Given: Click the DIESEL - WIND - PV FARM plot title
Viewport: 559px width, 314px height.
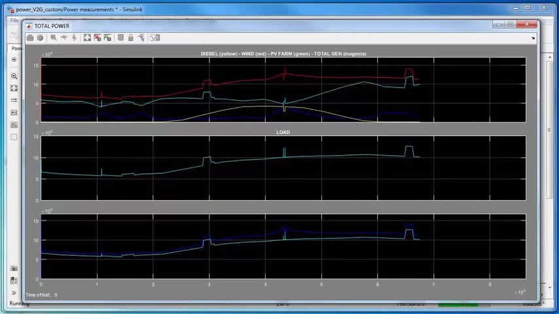Looking at the screenshot, I should click(x=283, y=54).
